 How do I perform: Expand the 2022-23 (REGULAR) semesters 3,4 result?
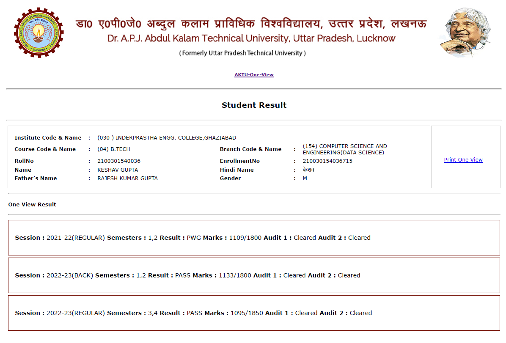[x=193, y=313]
